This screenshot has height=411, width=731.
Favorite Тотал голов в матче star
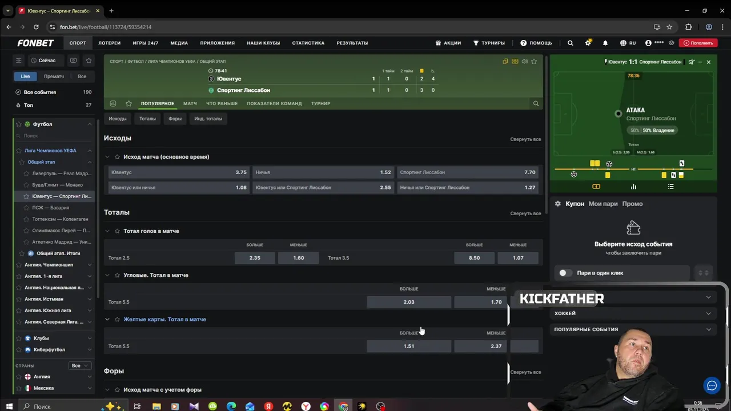click(x=118, y=231)
